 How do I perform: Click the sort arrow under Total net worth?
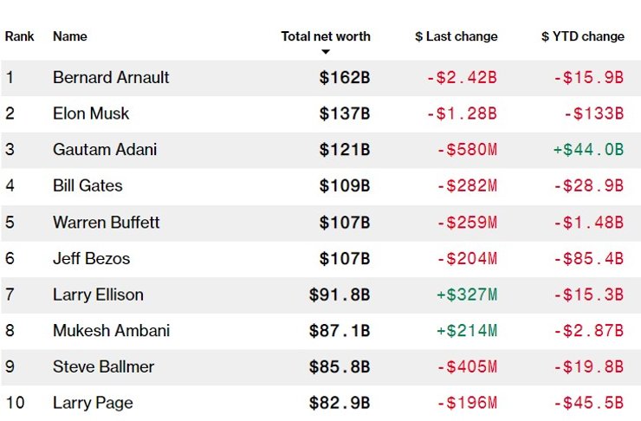point(326,52)
